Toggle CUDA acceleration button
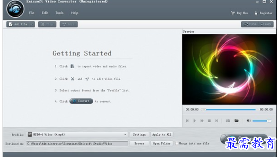Viewport: 279px width, 157px height. pos(250,24)
